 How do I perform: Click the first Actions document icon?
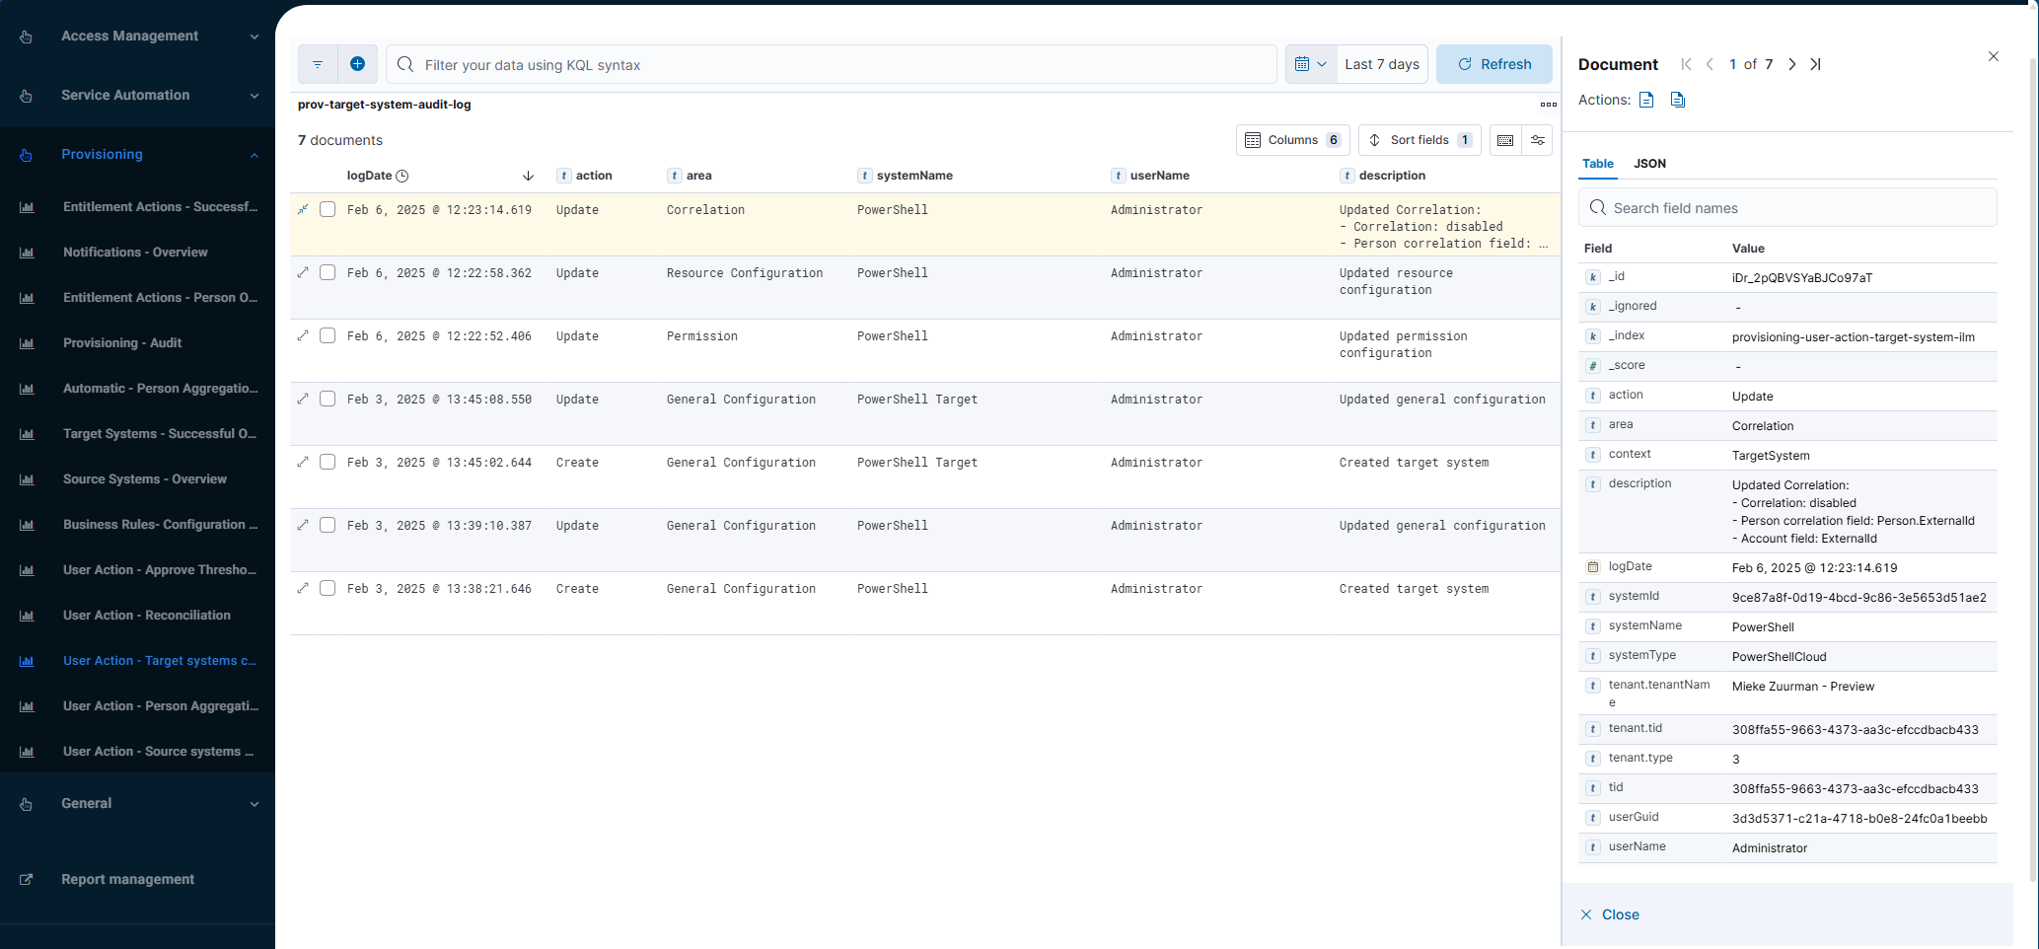point(1646,100)
